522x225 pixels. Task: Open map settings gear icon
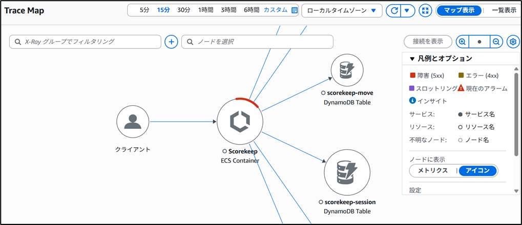click(x=513, y=42)
